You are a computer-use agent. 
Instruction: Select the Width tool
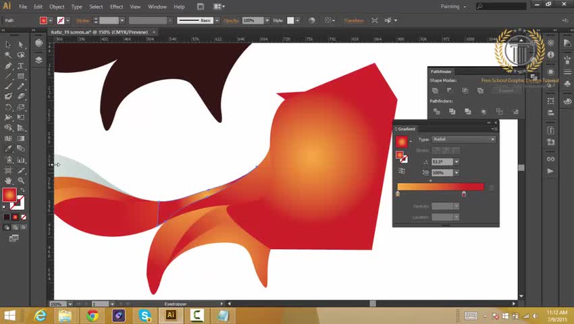coord(8,117)
